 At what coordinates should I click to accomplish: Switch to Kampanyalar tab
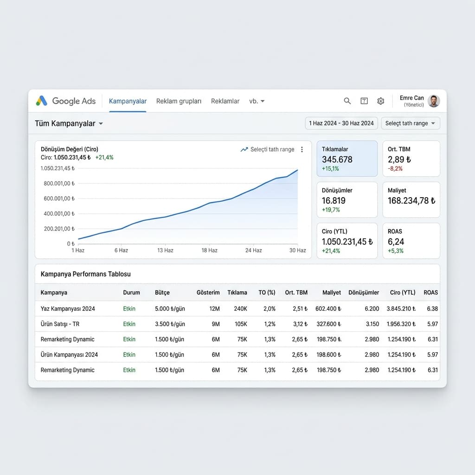click(128, 101)
